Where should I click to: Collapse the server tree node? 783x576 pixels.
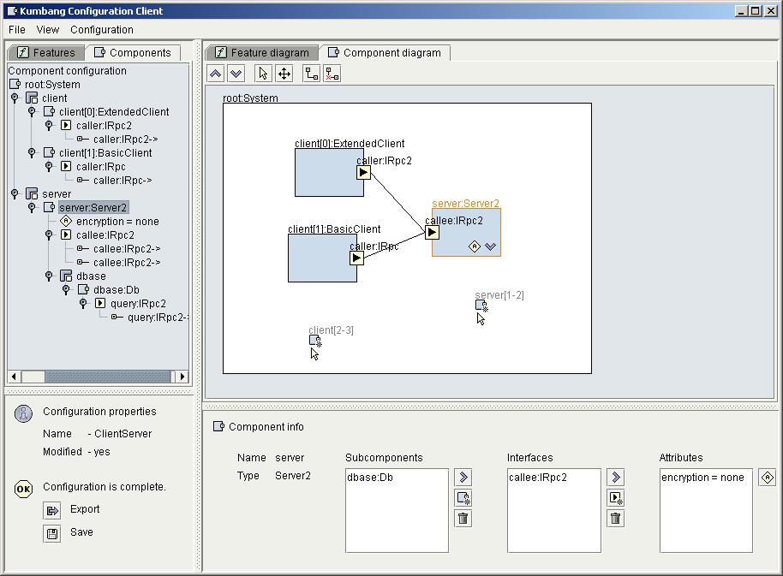(15, 193)
